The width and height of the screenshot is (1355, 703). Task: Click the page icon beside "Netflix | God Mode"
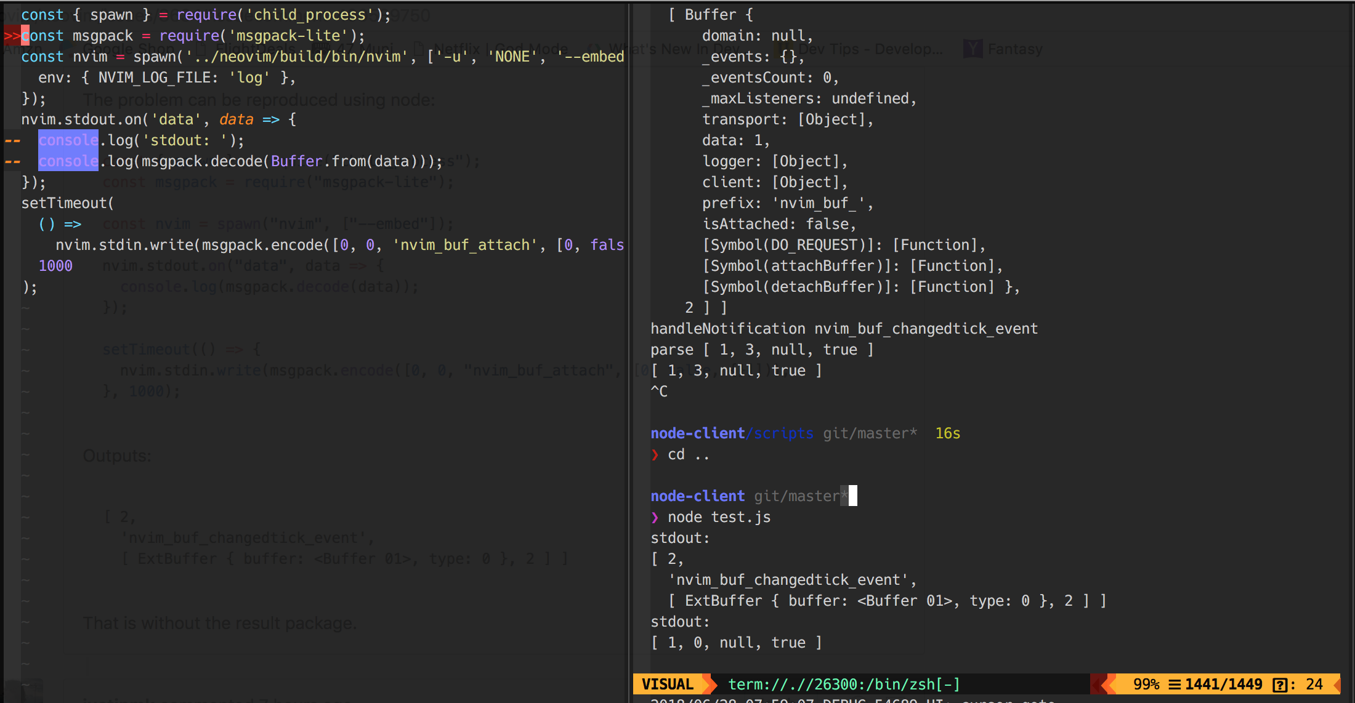coord(420,49)
